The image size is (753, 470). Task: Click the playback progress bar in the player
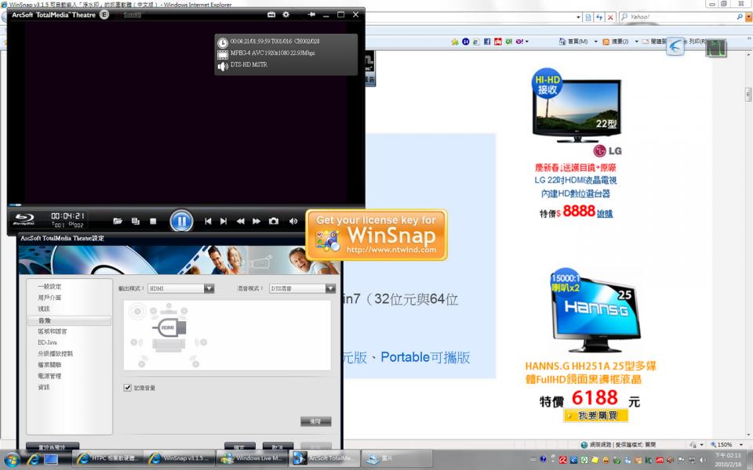186,204
